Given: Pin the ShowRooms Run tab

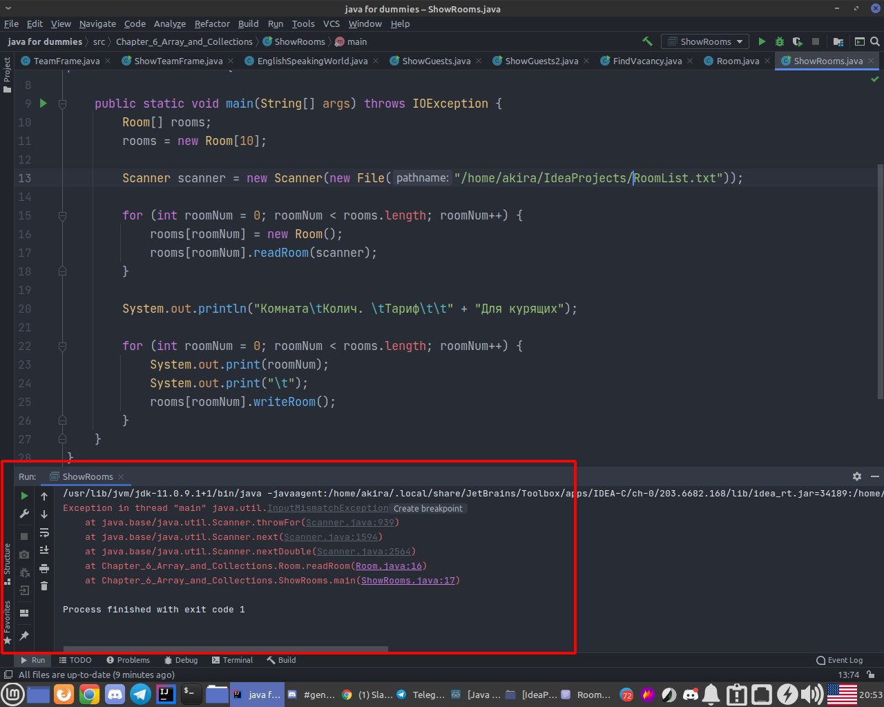Looking at the screenshot, I should point(24,635).
